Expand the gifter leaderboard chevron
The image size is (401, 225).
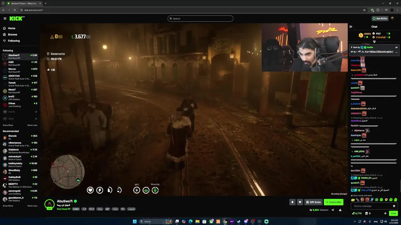(374, 42)
